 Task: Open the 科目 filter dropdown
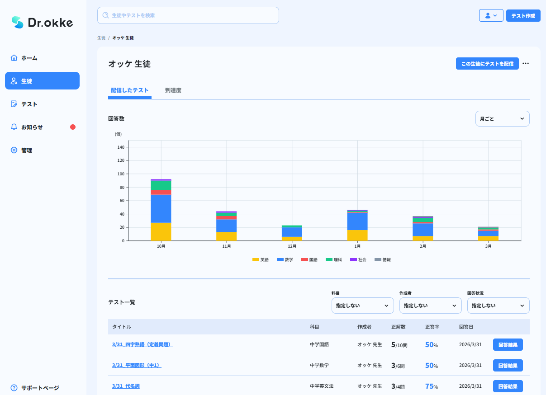coord(362,306)
